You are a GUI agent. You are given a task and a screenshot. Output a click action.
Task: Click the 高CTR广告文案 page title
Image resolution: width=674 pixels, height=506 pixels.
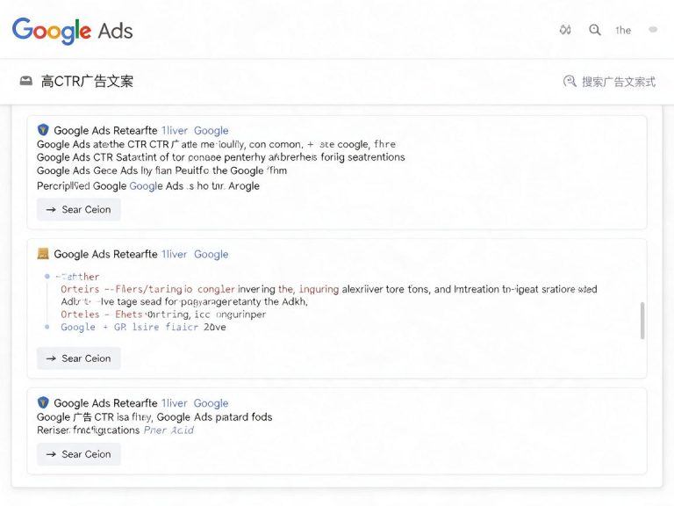pos(87,81)
